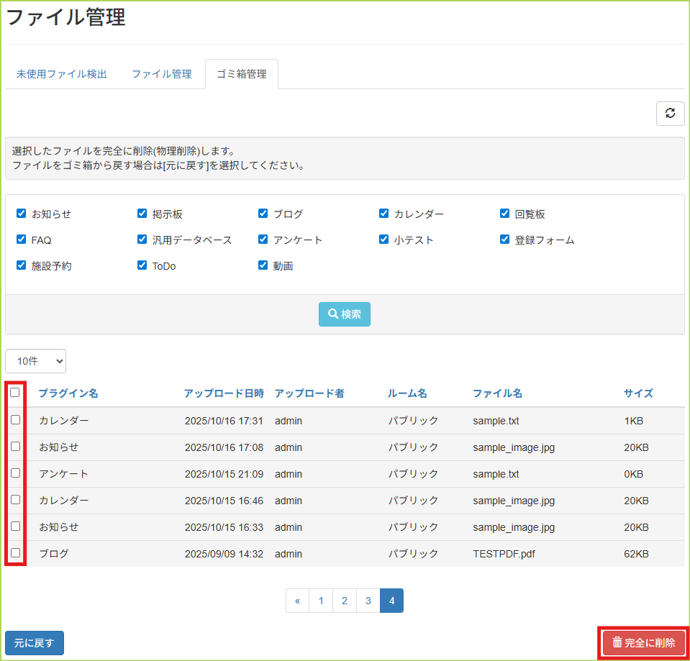Sort by ファイル名 column header
690x661 pixels.
click(x=497, y=393)
